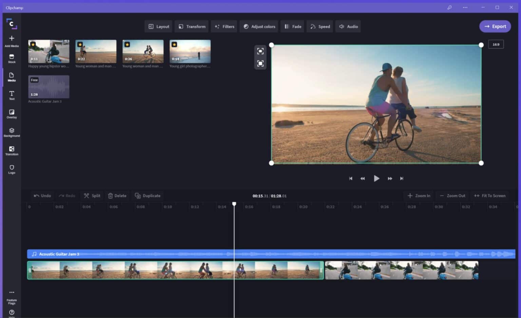Select the 0:22 Young woman and man clip
The height and width of the screenshot is (318, 521).
[96, 52]
